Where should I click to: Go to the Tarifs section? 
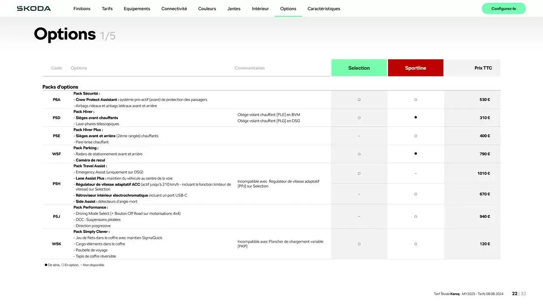tap(107, 9)
